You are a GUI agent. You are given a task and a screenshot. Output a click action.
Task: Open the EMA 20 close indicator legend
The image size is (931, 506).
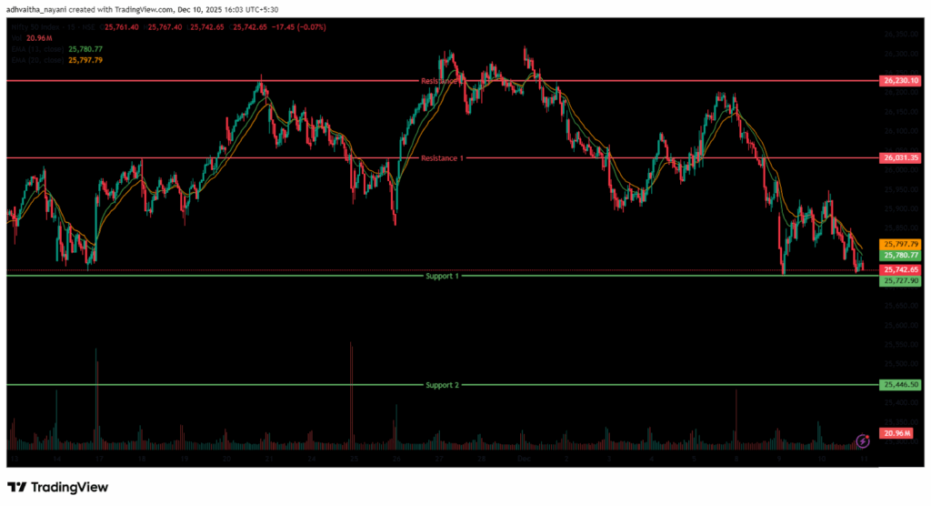point(36,60)
